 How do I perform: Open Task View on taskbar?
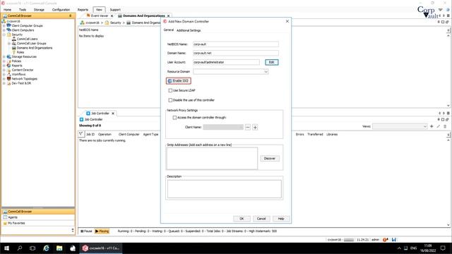click(32, 248)
